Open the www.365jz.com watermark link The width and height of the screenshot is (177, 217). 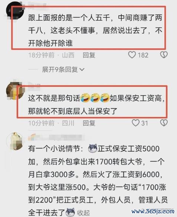tap(153, 211)
